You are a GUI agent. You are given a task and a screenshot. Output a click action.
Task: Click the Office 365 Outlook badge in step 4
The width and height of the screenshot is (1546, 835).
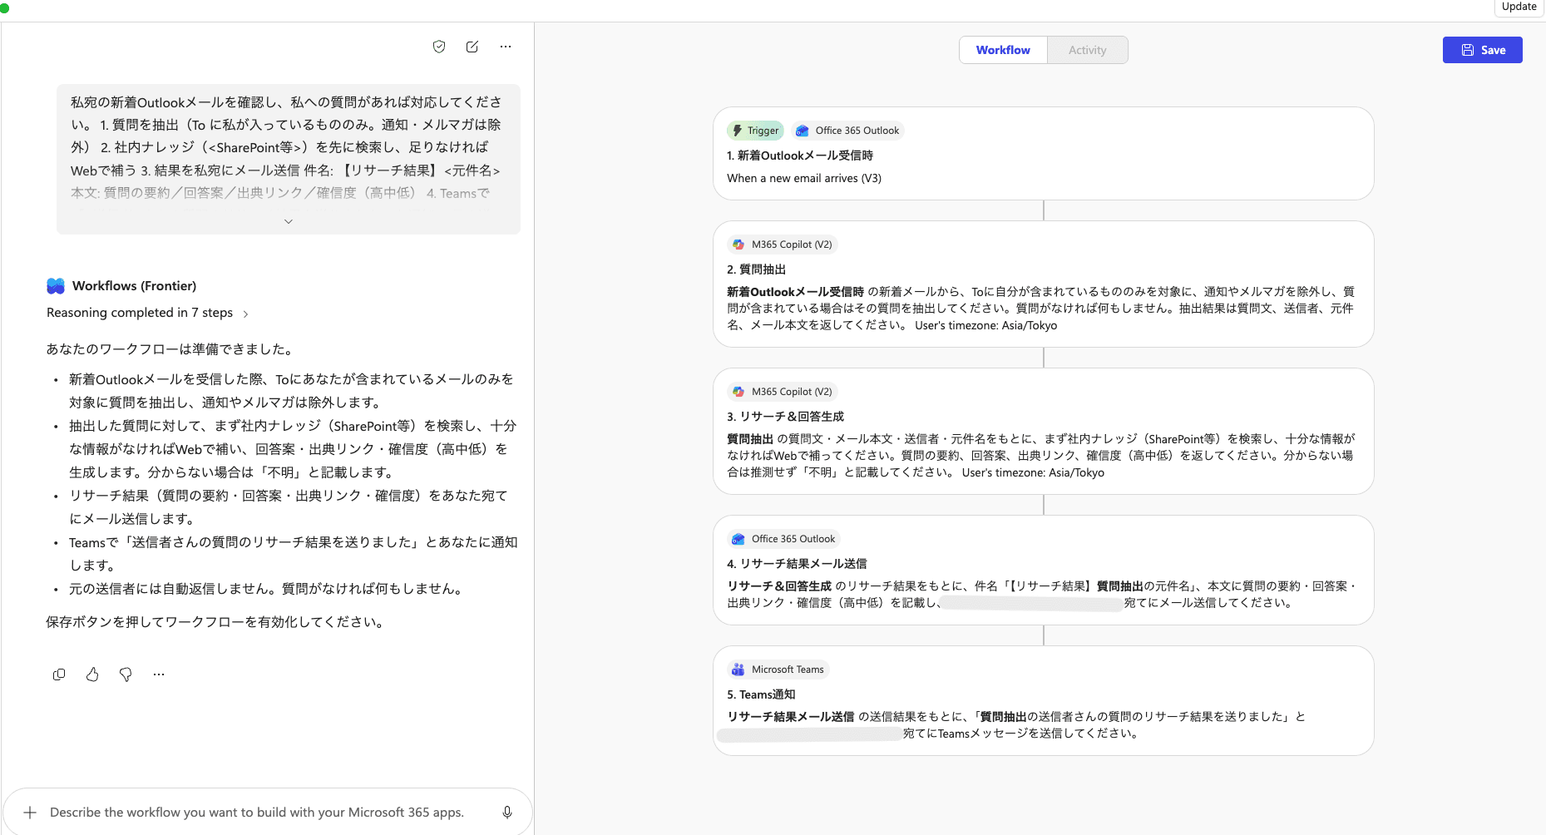[783, 539]
